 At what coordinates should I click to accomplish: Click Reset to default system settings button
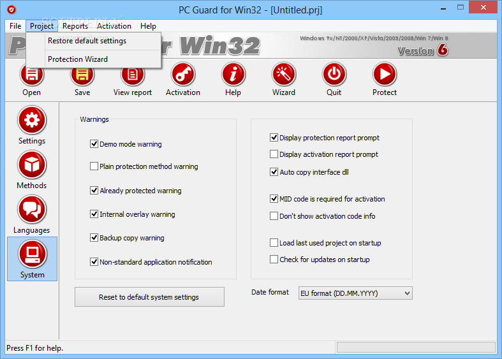[x=149, y=297]
